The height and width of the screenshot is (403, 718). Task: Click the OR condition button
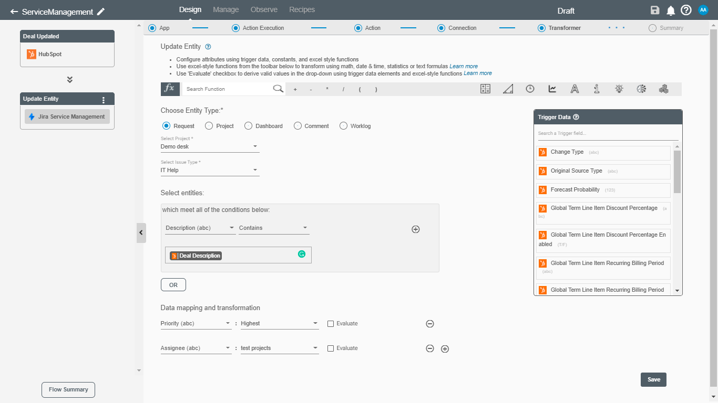coord(173,285)
